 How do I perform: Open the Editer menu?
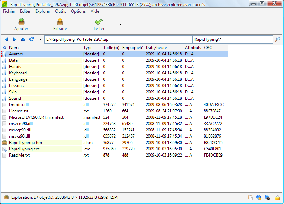[x=25, y=11]
